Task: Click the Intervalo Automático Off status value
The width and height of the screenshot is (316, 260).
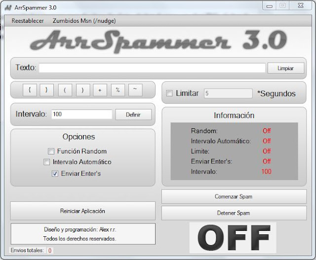Action: [267, 141]
